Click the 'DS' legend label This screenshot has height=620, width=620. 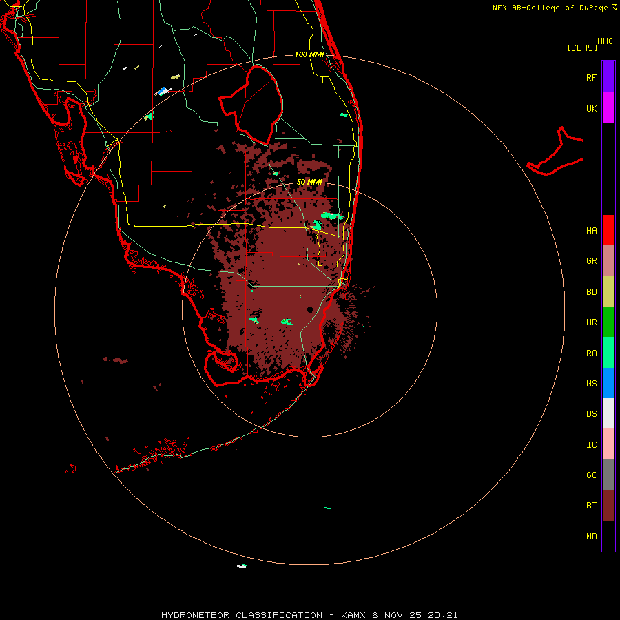(x=592, y=414)
